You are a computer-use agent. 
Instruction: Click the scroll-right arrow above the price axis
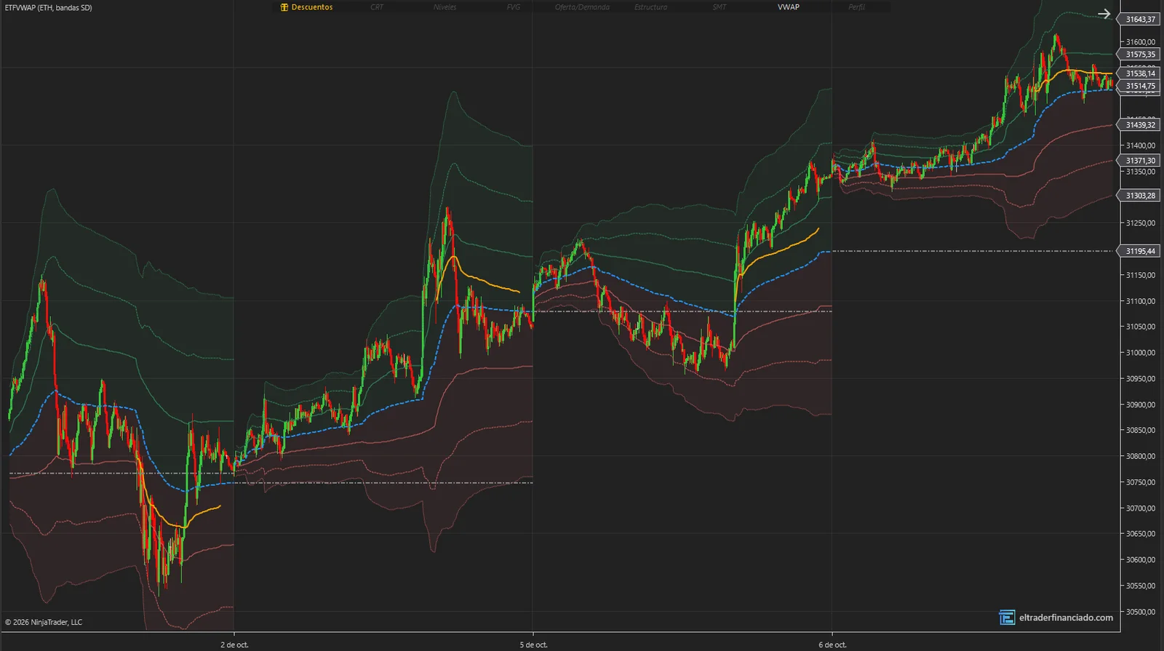(x=1104, y=14)
